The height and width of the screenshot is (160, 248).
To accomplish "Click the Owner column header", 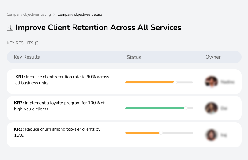I will 213,57.
